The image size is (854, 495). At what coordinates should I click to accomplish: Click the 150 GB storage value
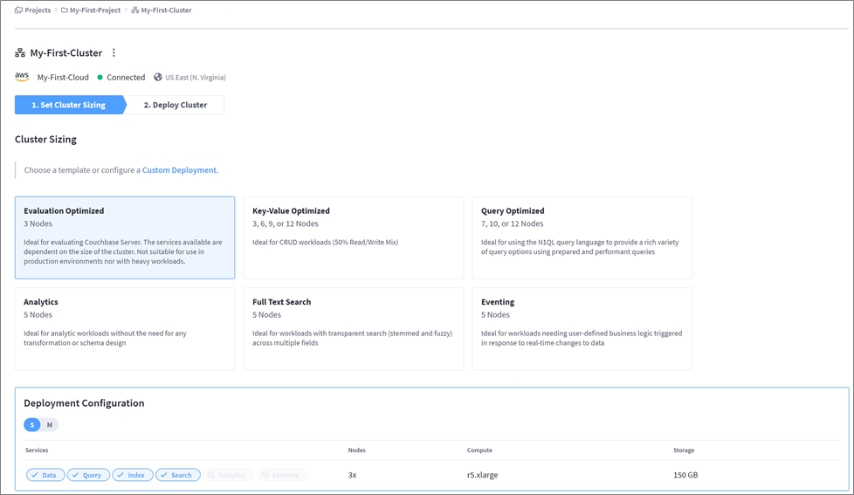[x=685, y=475]
